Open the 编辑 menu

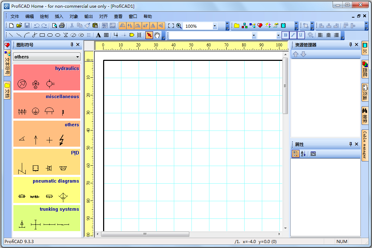30,17
